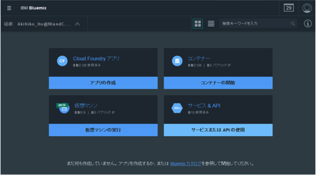Click the 100+ hexagon services icon
316x175 pixels.
tap(177, 108)
